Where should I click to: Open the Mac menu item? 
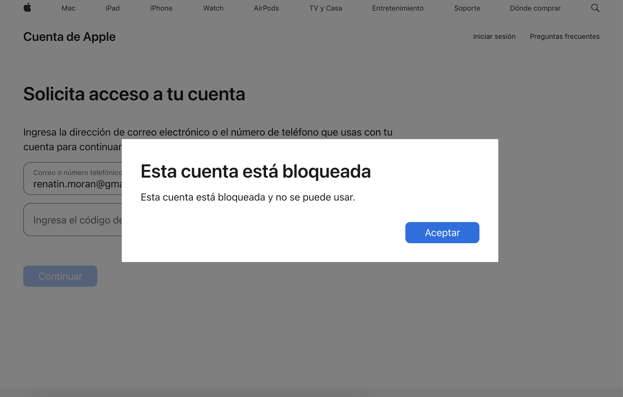coord(68,8)
